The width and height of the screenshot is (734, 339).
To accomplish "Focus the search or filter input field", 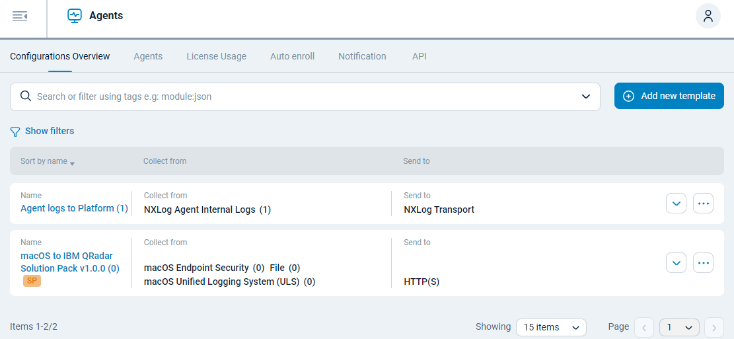I will coord(304,96).
